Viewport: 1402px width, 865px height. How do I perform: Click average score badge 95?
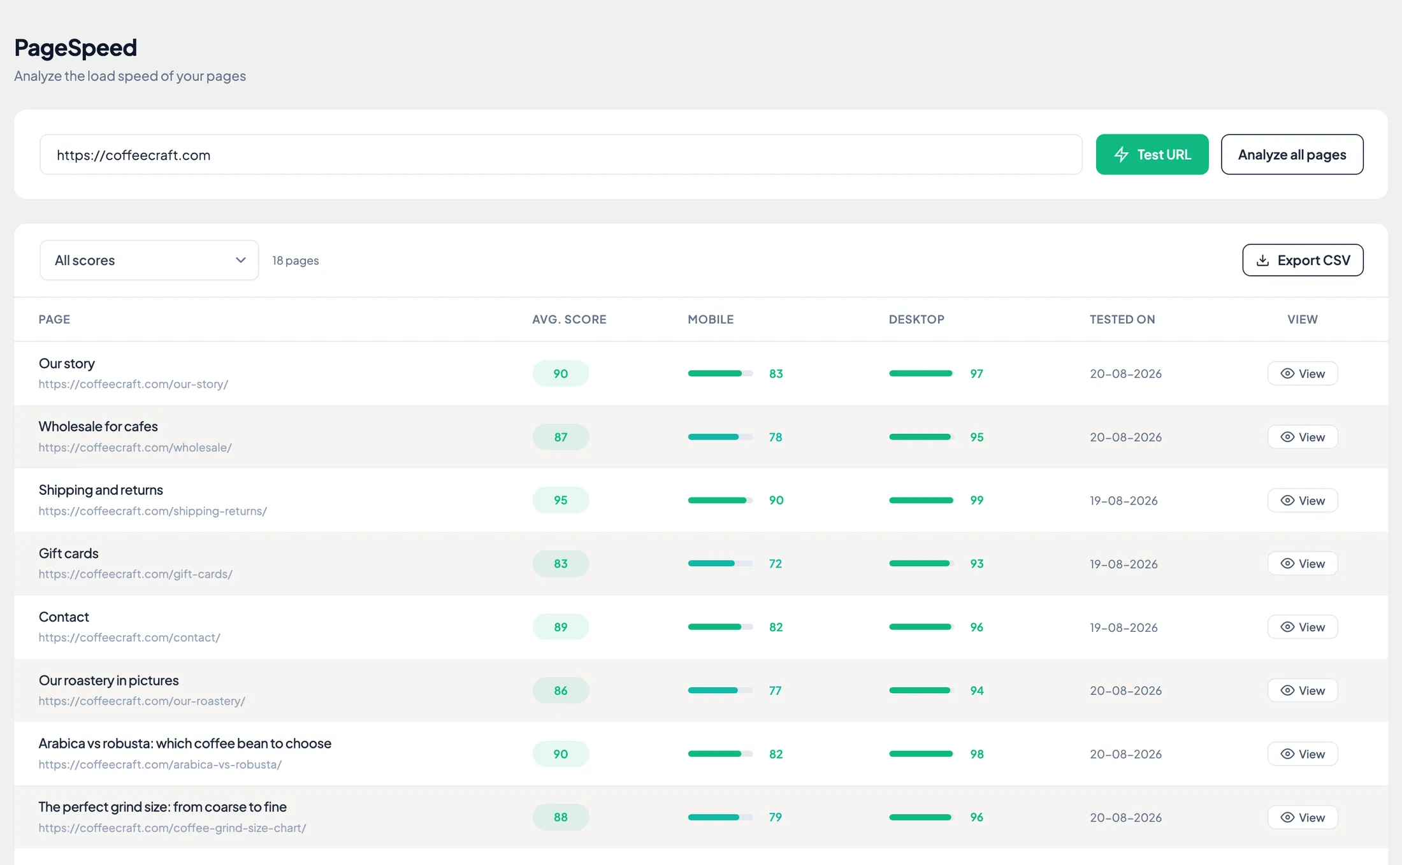pyautogui.click(x=561, y=500)
